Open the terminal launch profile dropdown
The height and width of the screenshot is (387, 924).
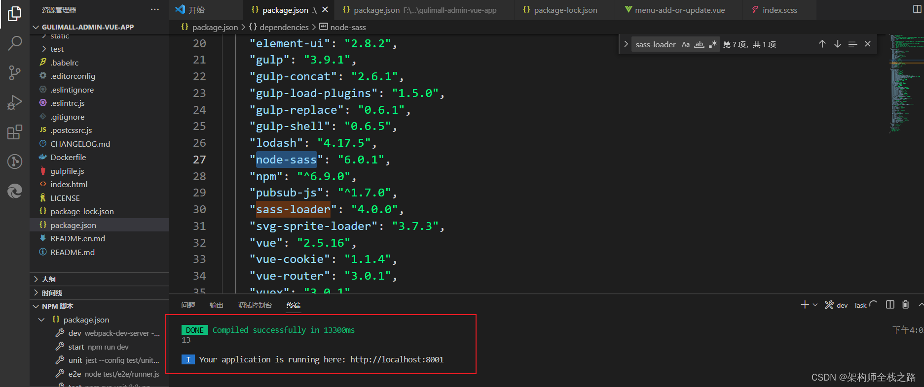(x=815, y=305)
